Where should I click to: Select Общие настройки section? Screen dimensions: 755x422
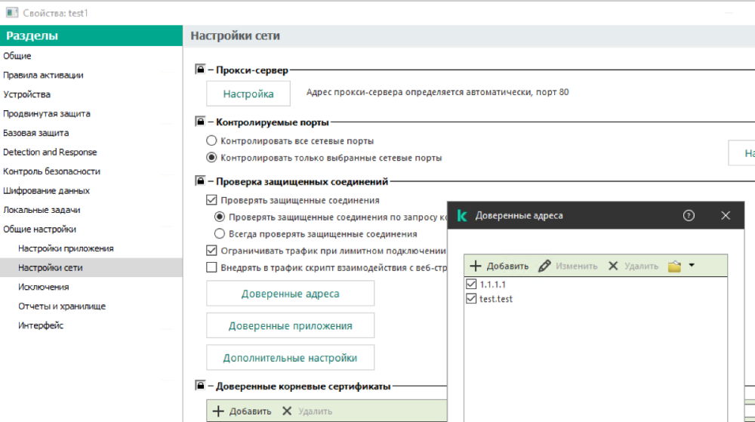click(91, 229)
